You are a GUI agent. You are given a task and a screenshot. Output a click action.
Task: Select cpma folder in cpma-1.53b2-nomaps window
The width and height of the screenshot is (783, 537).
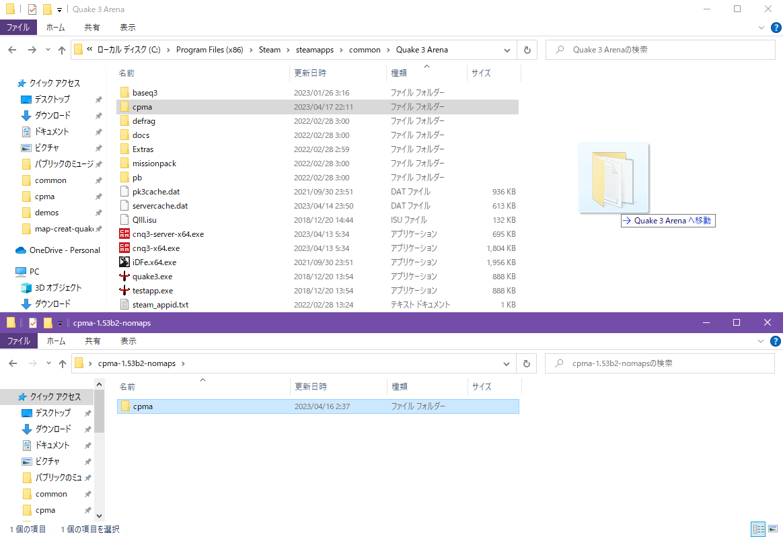coord(318,406)
